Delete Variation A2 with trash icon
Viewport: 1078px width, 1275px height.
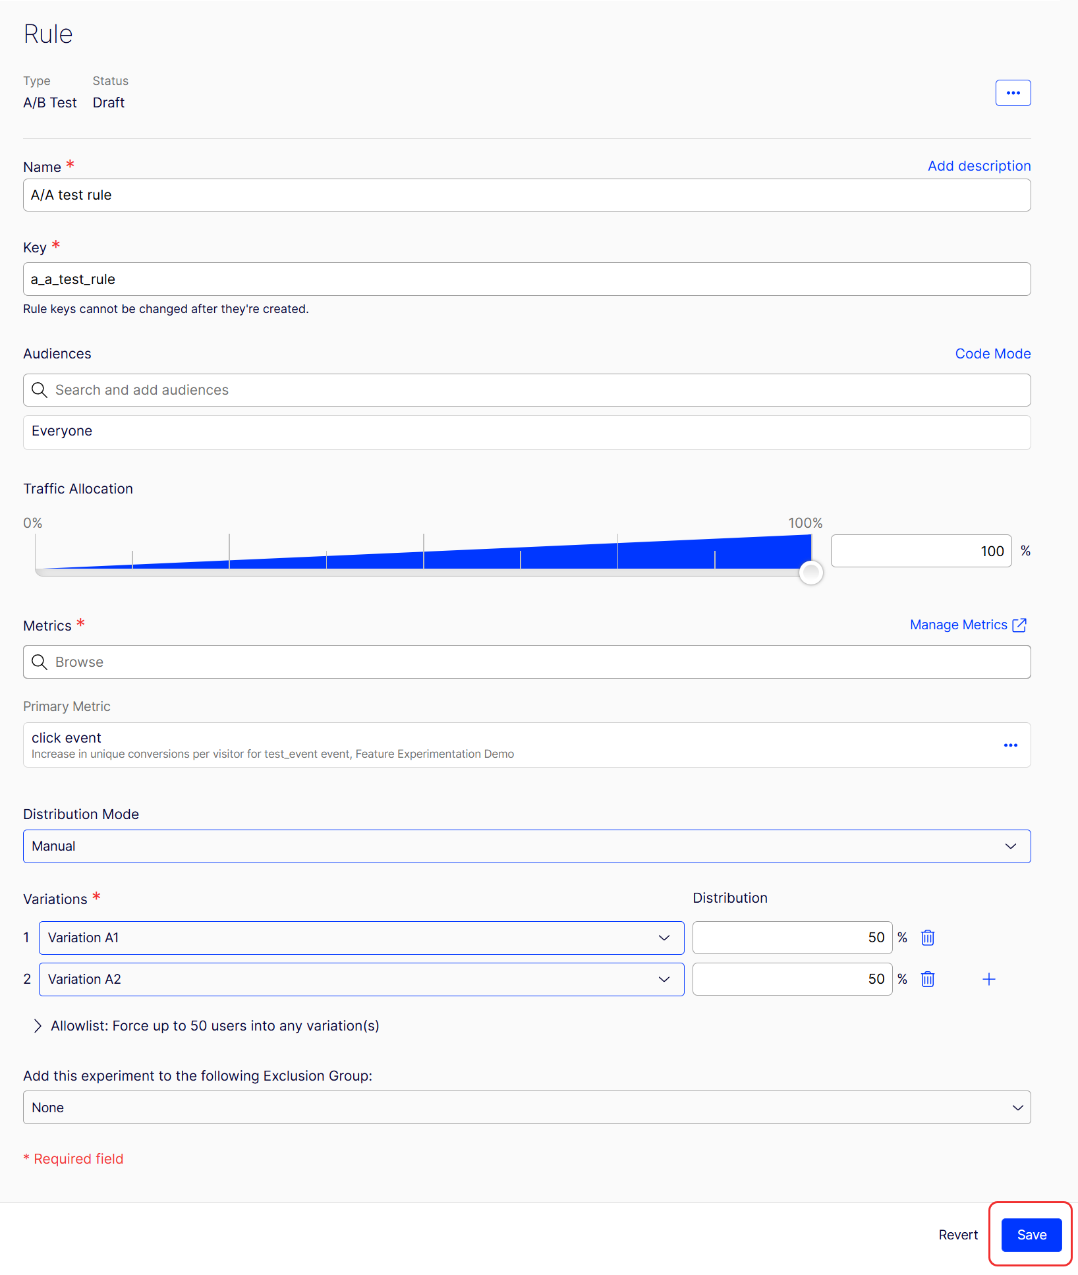tap(928, 979)
